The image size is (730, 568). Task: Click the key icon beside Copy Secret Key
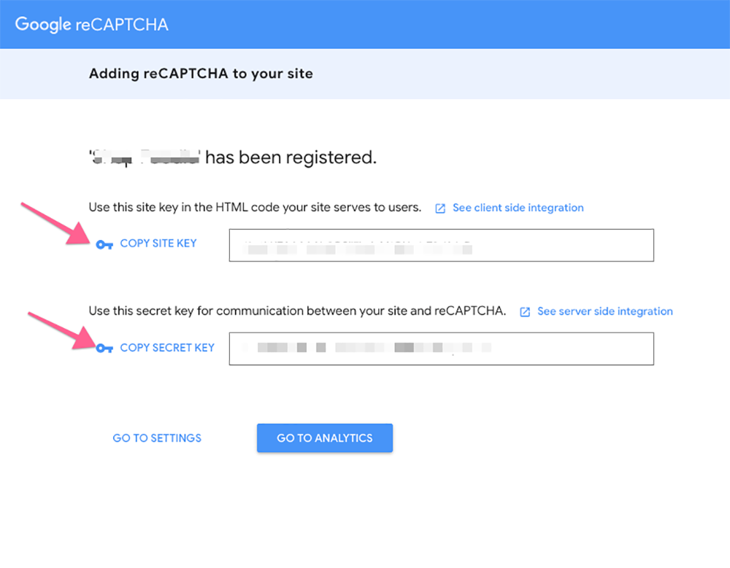pyautogui.click(x=104, y=348)
